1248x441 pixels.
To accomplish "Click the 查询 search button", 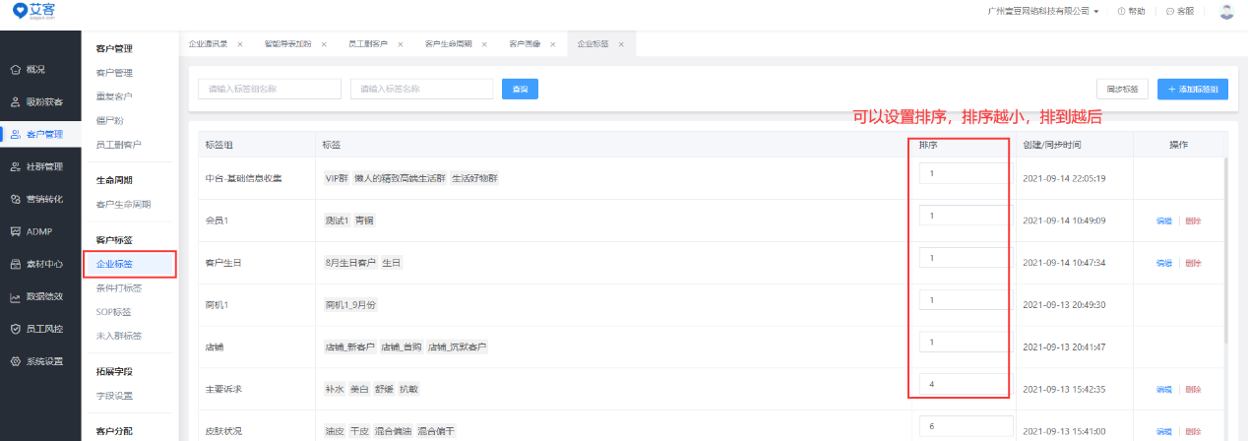I will (x=520, y=89).
